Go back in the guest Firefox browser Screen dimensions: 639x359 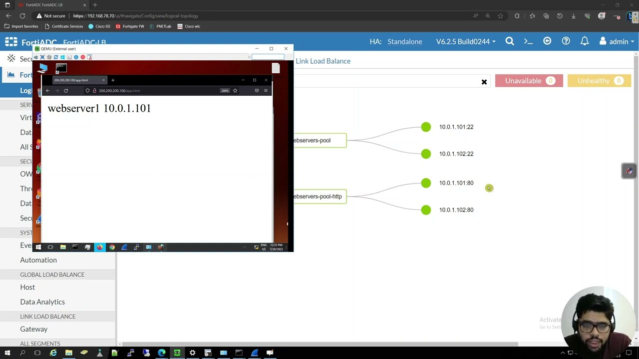click(x=48, y=91)
